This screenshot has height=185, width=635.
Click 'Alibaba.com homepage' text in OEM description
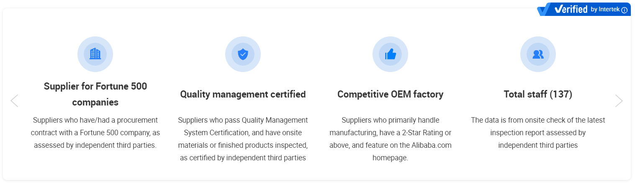390,152
